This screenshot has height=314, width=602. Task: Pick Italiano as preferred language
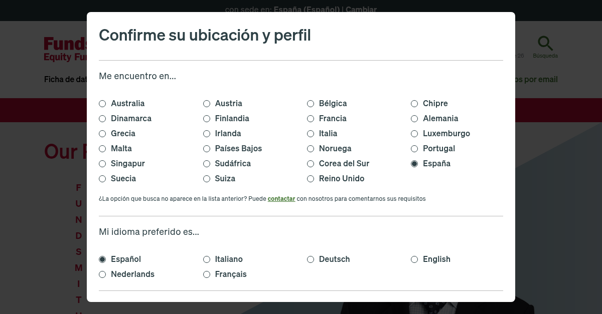click(207, 259)
